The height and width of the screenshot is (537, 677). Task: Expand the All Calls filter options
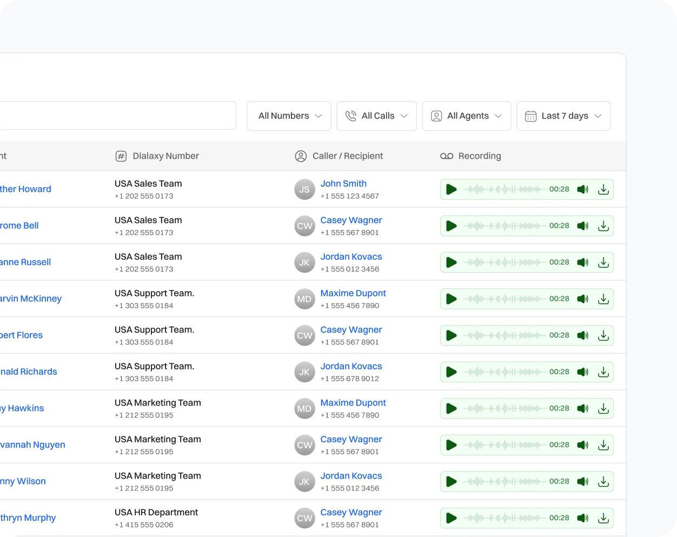(x=376, y=116)
